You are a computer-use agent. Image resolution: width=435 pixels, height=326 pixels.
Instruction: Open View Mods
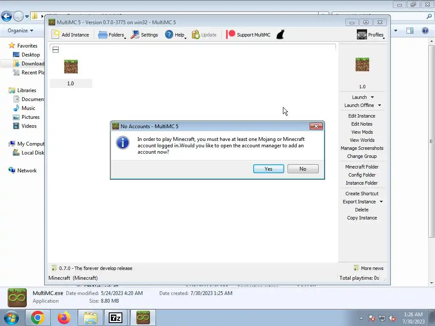(362, 132)
